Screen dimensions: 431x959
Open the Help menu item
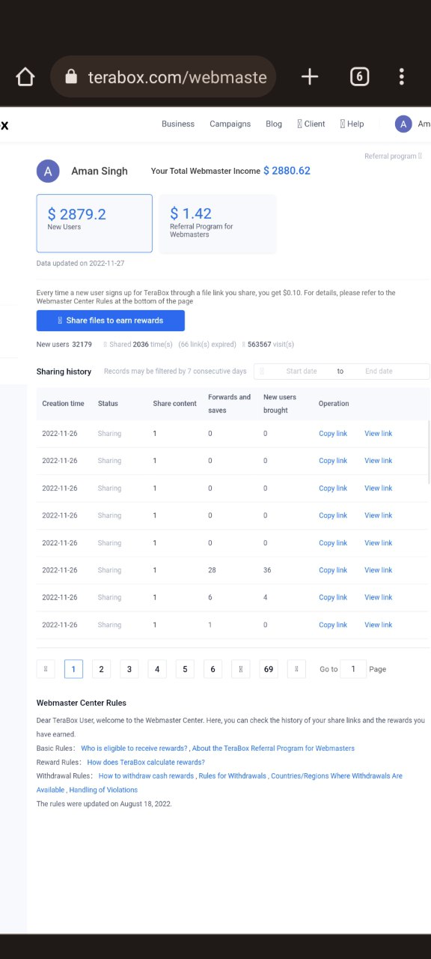coord(352,124)
